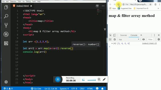Click Ln 12, Col 36 cursor position

click(x=51, y=88)
